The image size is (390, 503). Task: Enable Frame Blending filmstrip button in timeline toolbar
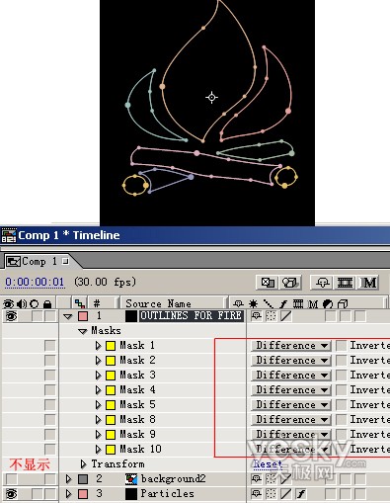click(x=345, y=283)
